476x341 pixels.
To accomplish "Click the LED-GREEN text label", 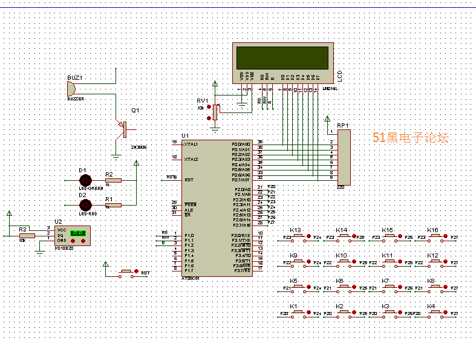I will coord(91,189).
